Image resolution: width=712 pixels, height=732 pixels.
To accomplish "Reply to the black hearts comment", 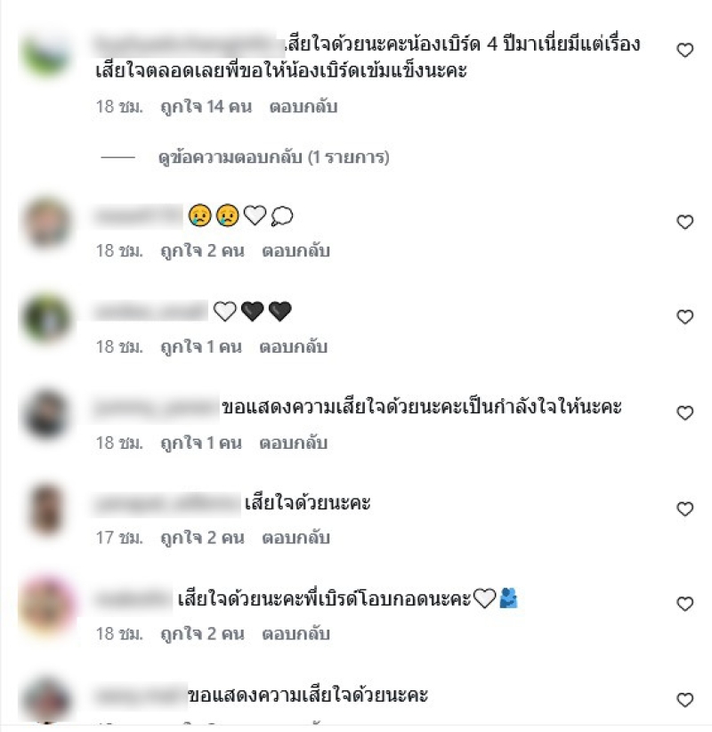I will [x=293, y=347].
